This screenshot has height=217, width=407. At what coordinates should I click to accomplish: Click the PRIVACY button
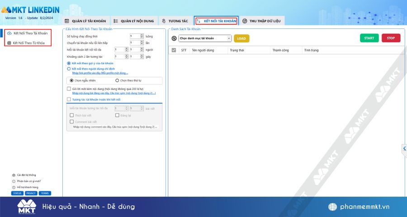click(x=31, y=193)
